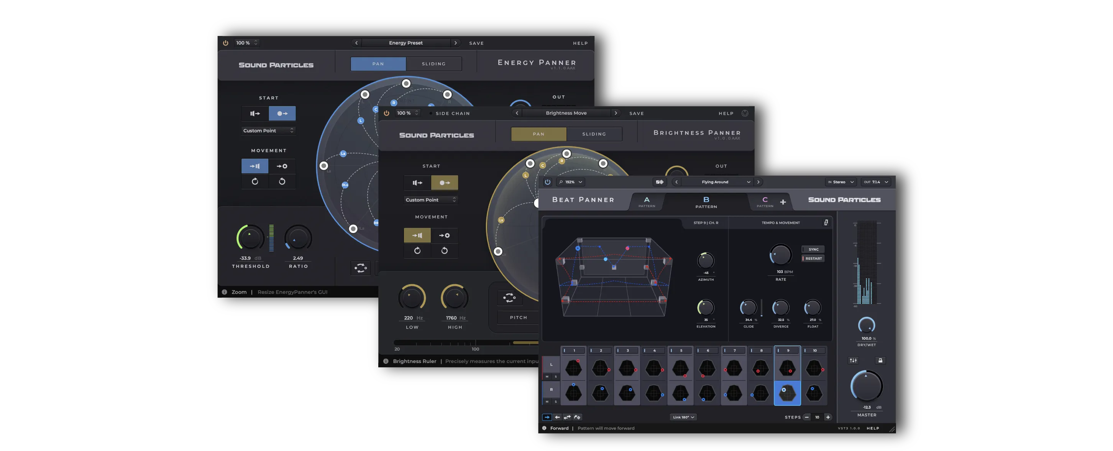Click HELP in Beat Panner footer
Screen dimensions: 1113x451
(x=873, y=428)
